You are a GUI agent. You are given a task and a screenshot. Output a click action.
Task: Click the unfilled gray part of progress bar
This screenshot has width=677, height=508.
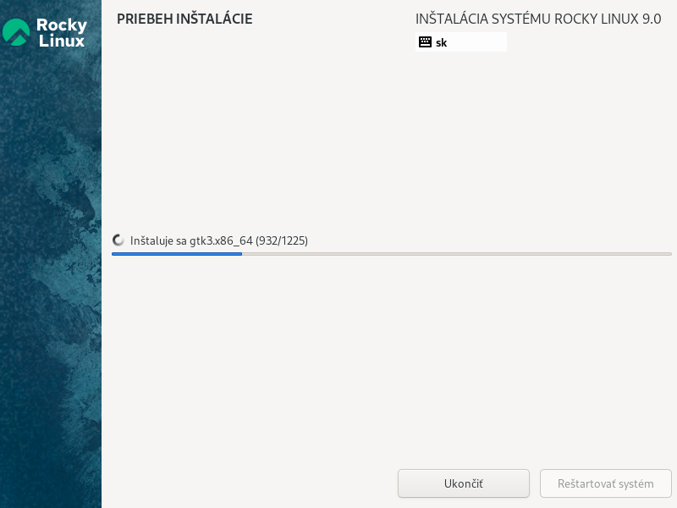(x=456, y=254)
